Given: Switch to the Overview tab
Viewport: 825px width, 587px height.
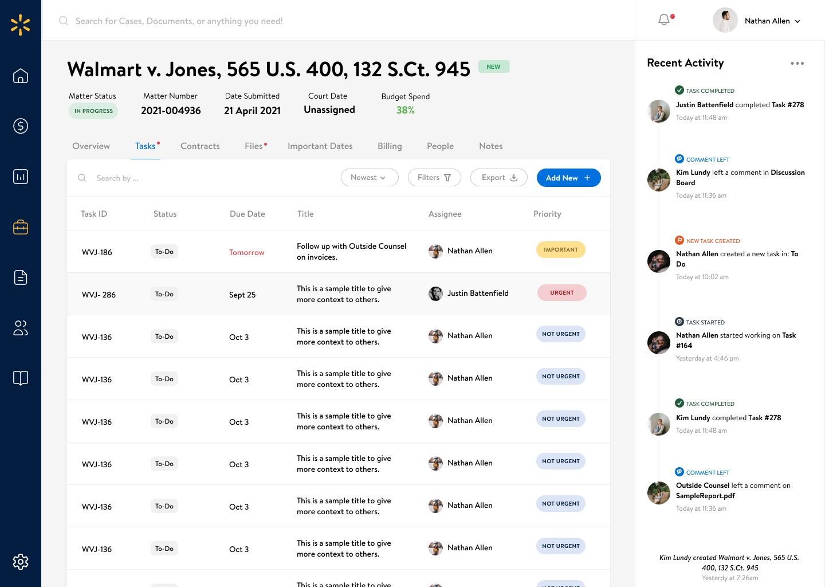Looking at the screenshot, I should coord(91,146).
